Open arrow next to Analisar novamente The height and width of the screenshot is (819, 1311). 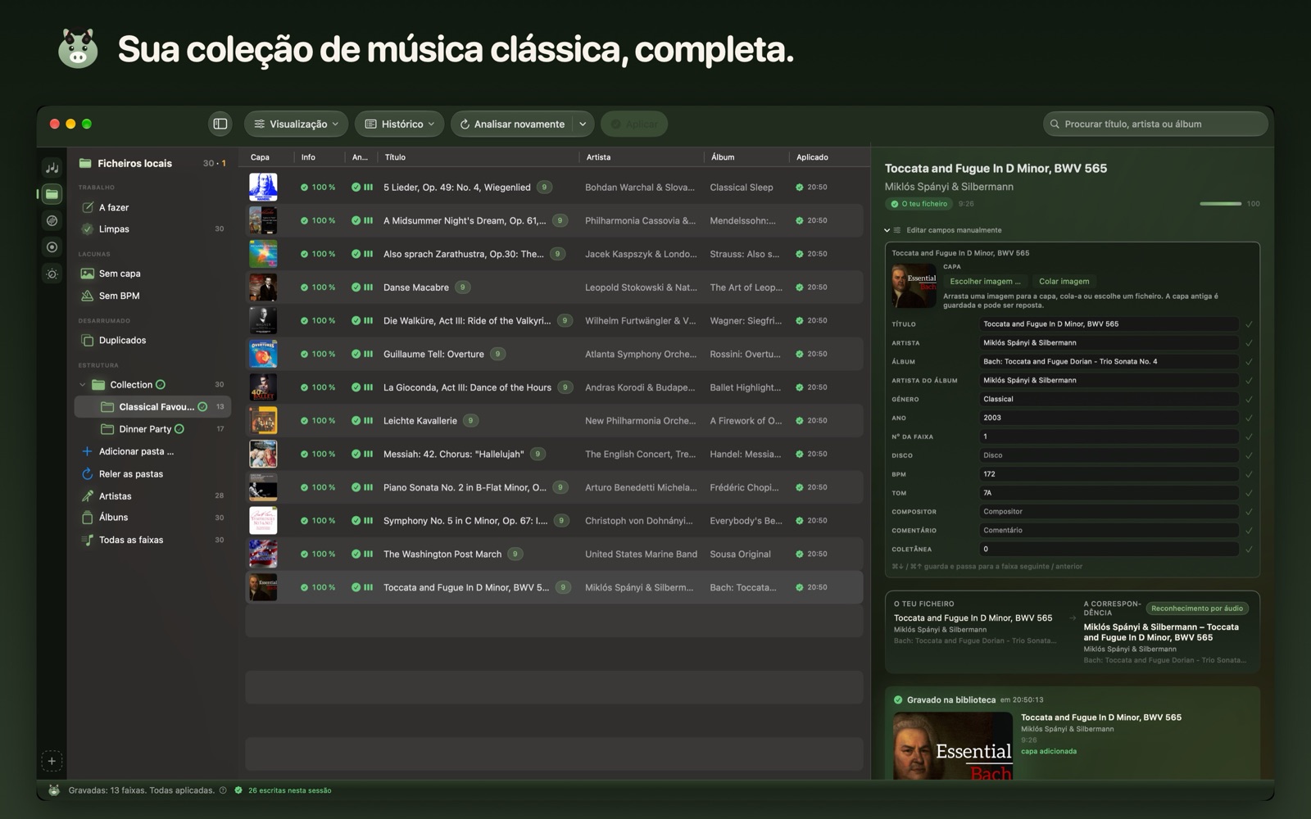[x=583, y=124]
